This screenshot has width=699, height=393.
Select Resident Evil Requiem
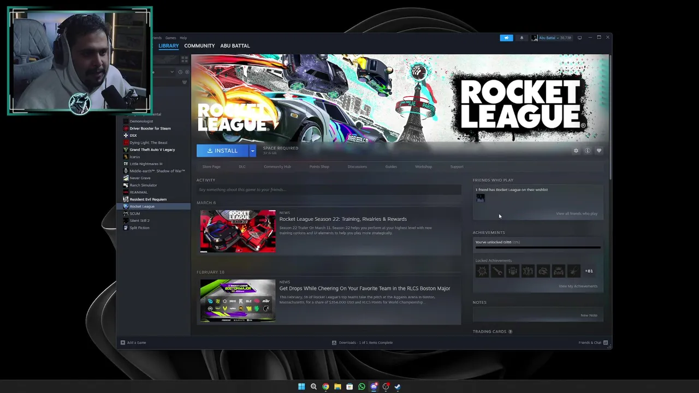148,199
